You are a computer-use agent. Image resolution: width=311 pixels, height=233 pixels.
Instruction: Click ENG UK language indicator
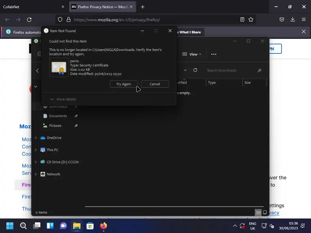(252, 226)
